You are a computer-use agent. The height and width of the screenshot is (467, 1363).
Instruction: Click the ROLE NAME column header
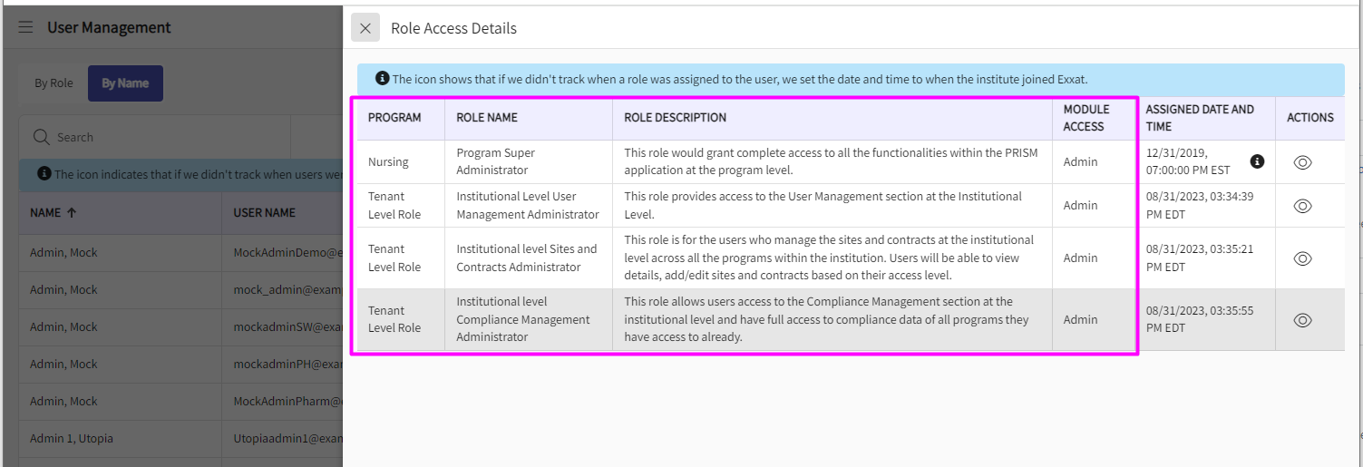tap(487, 118)
